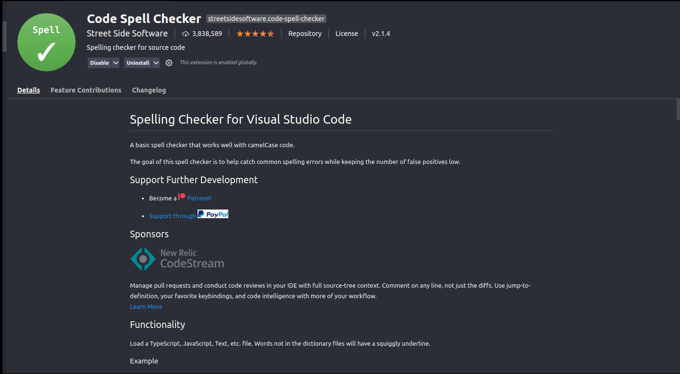Click the streetsidesoftware.code-spell-checker identifier badge

[266, 19]
